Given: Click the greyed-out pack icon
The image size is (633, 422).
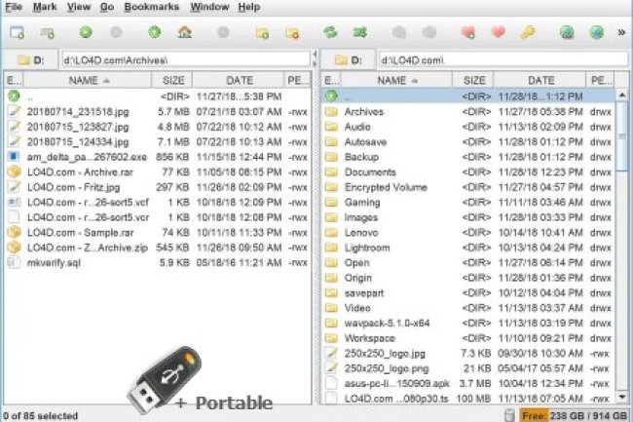Looking at the screenshot, I should (399, 32).
